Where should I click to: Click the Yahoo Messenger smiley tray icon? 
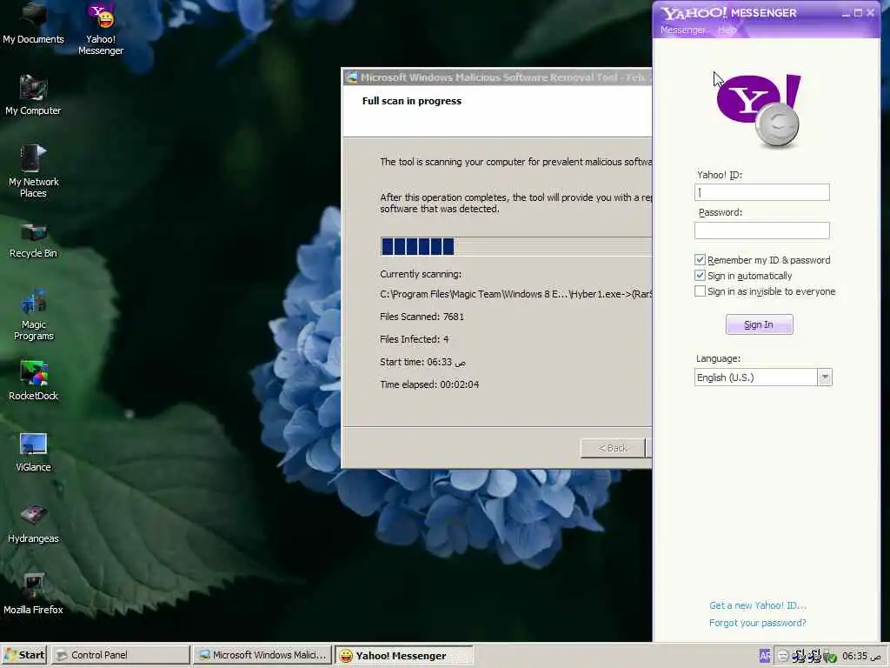783,656
